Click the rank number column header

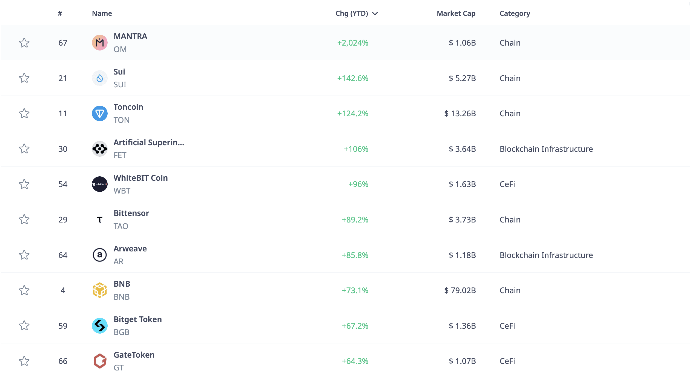point(60,13)
